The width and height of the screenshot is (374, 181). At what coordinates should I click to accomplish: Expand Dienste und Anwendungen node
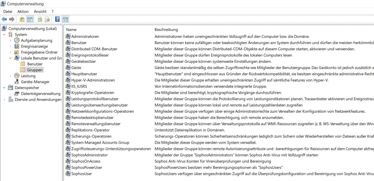4,100
